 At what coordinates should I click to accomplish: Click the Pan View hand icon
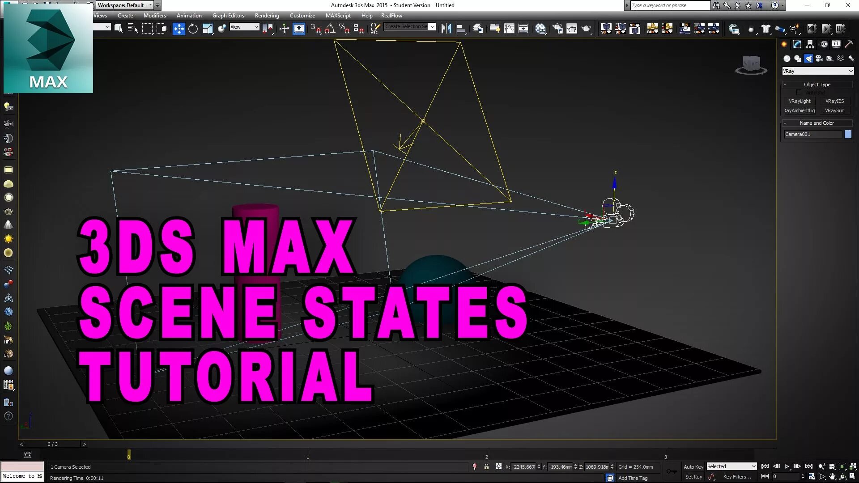click(x=832, y=477)
